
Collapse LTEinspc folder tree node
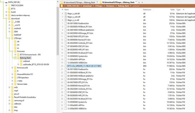click(9, 38)
